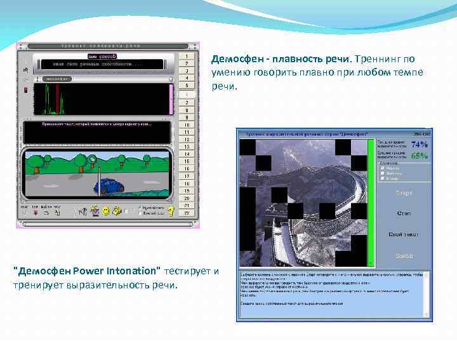Viewport: 457px width, 343px height.
Task: Select exercise number 17
Action: 187,176
